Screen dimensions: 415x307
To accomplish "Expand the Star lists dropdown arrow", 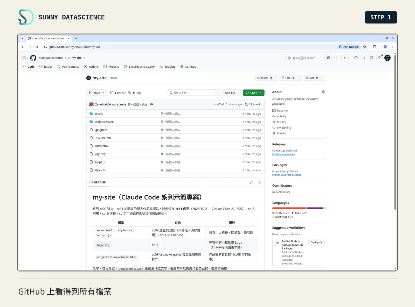I will click(x=323, y=78).
